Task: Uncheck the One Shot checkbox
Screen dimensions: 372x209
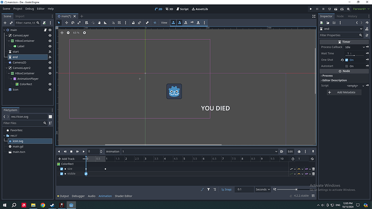Action: (347, 60)
